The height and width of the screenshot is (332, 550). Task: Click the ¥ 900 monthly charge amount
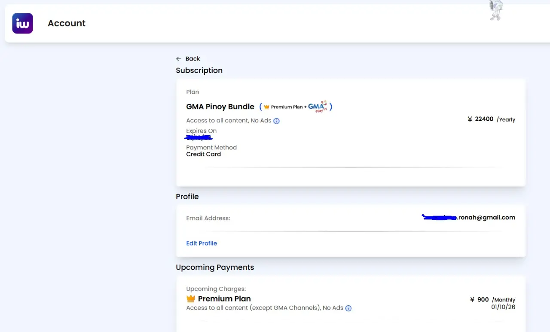click(x=492, y=300)
